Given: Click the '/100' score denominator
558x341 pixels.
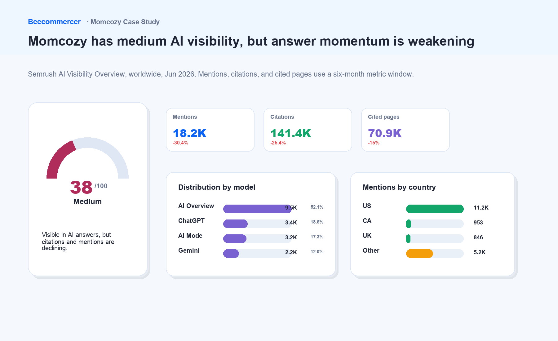Looking at the screenshot, I should tap(101, 186).
